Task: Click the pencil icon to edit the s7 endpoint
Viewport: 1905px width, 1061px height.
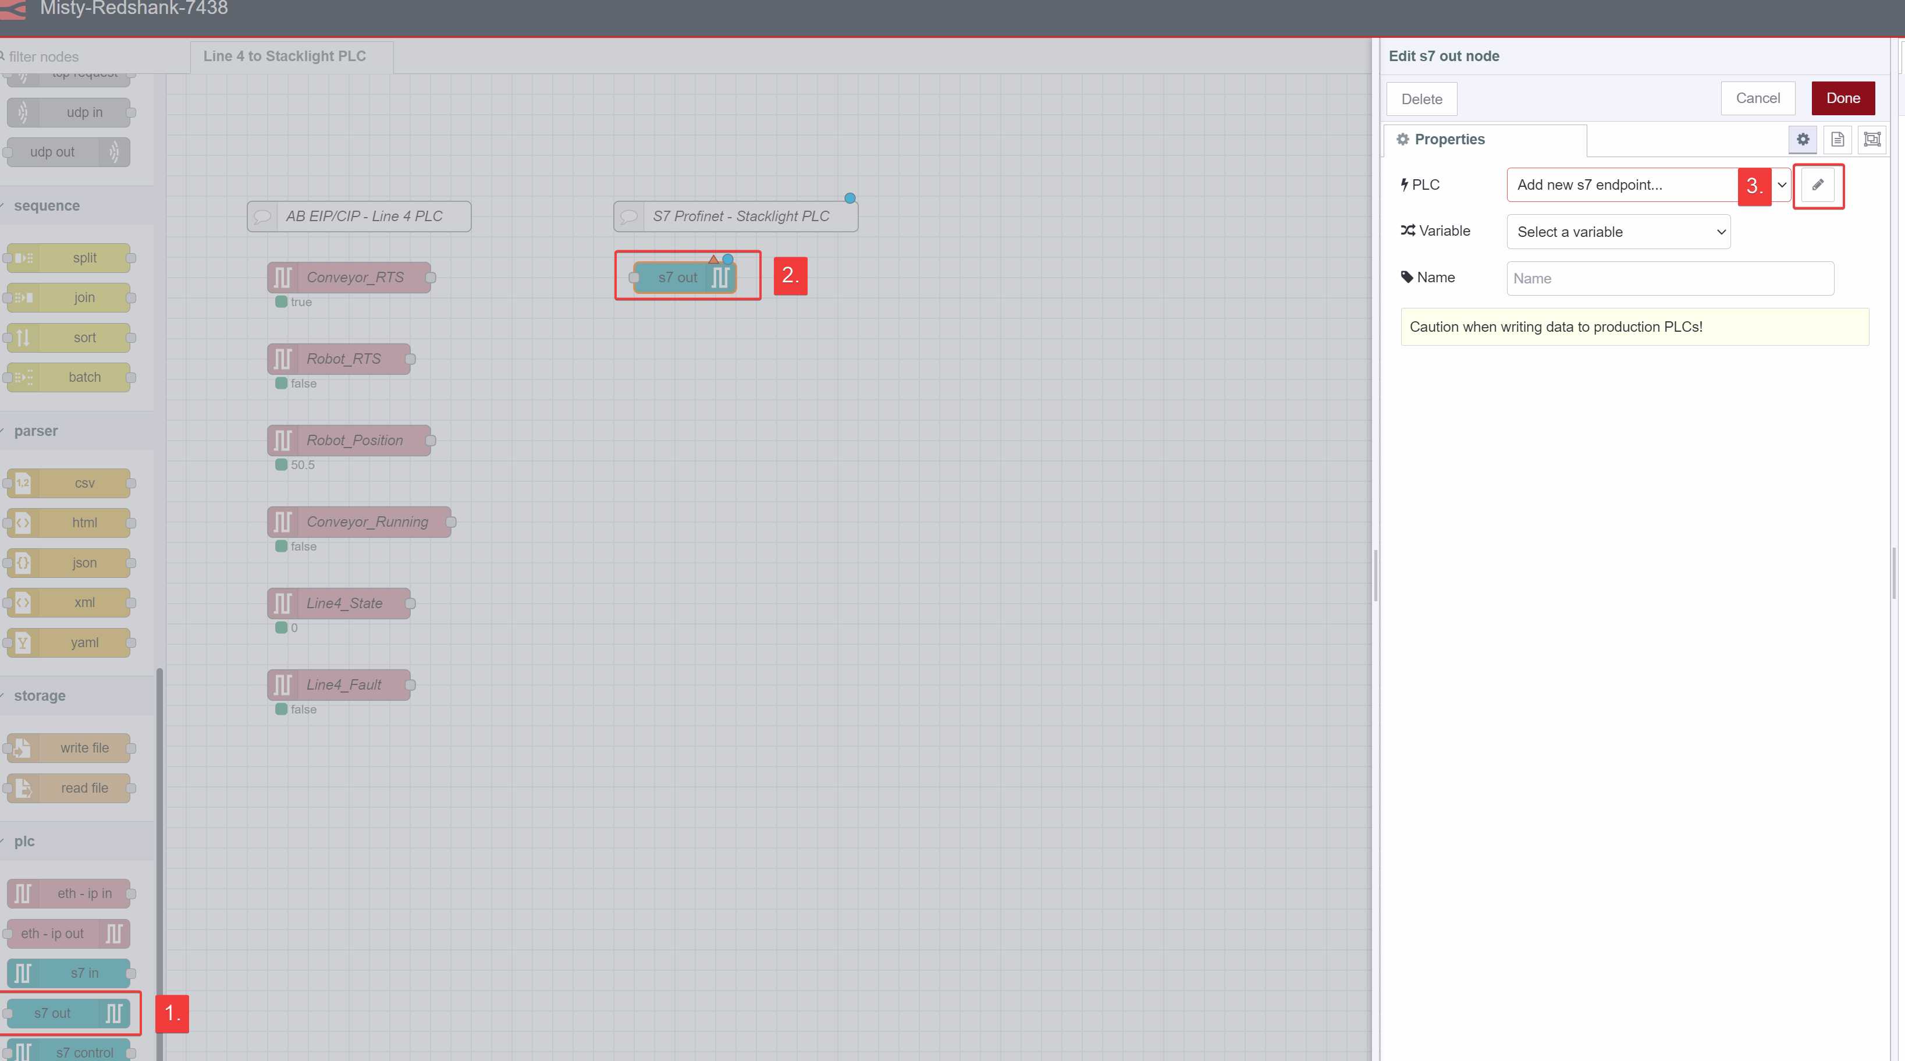Action: coord(1818,185)
